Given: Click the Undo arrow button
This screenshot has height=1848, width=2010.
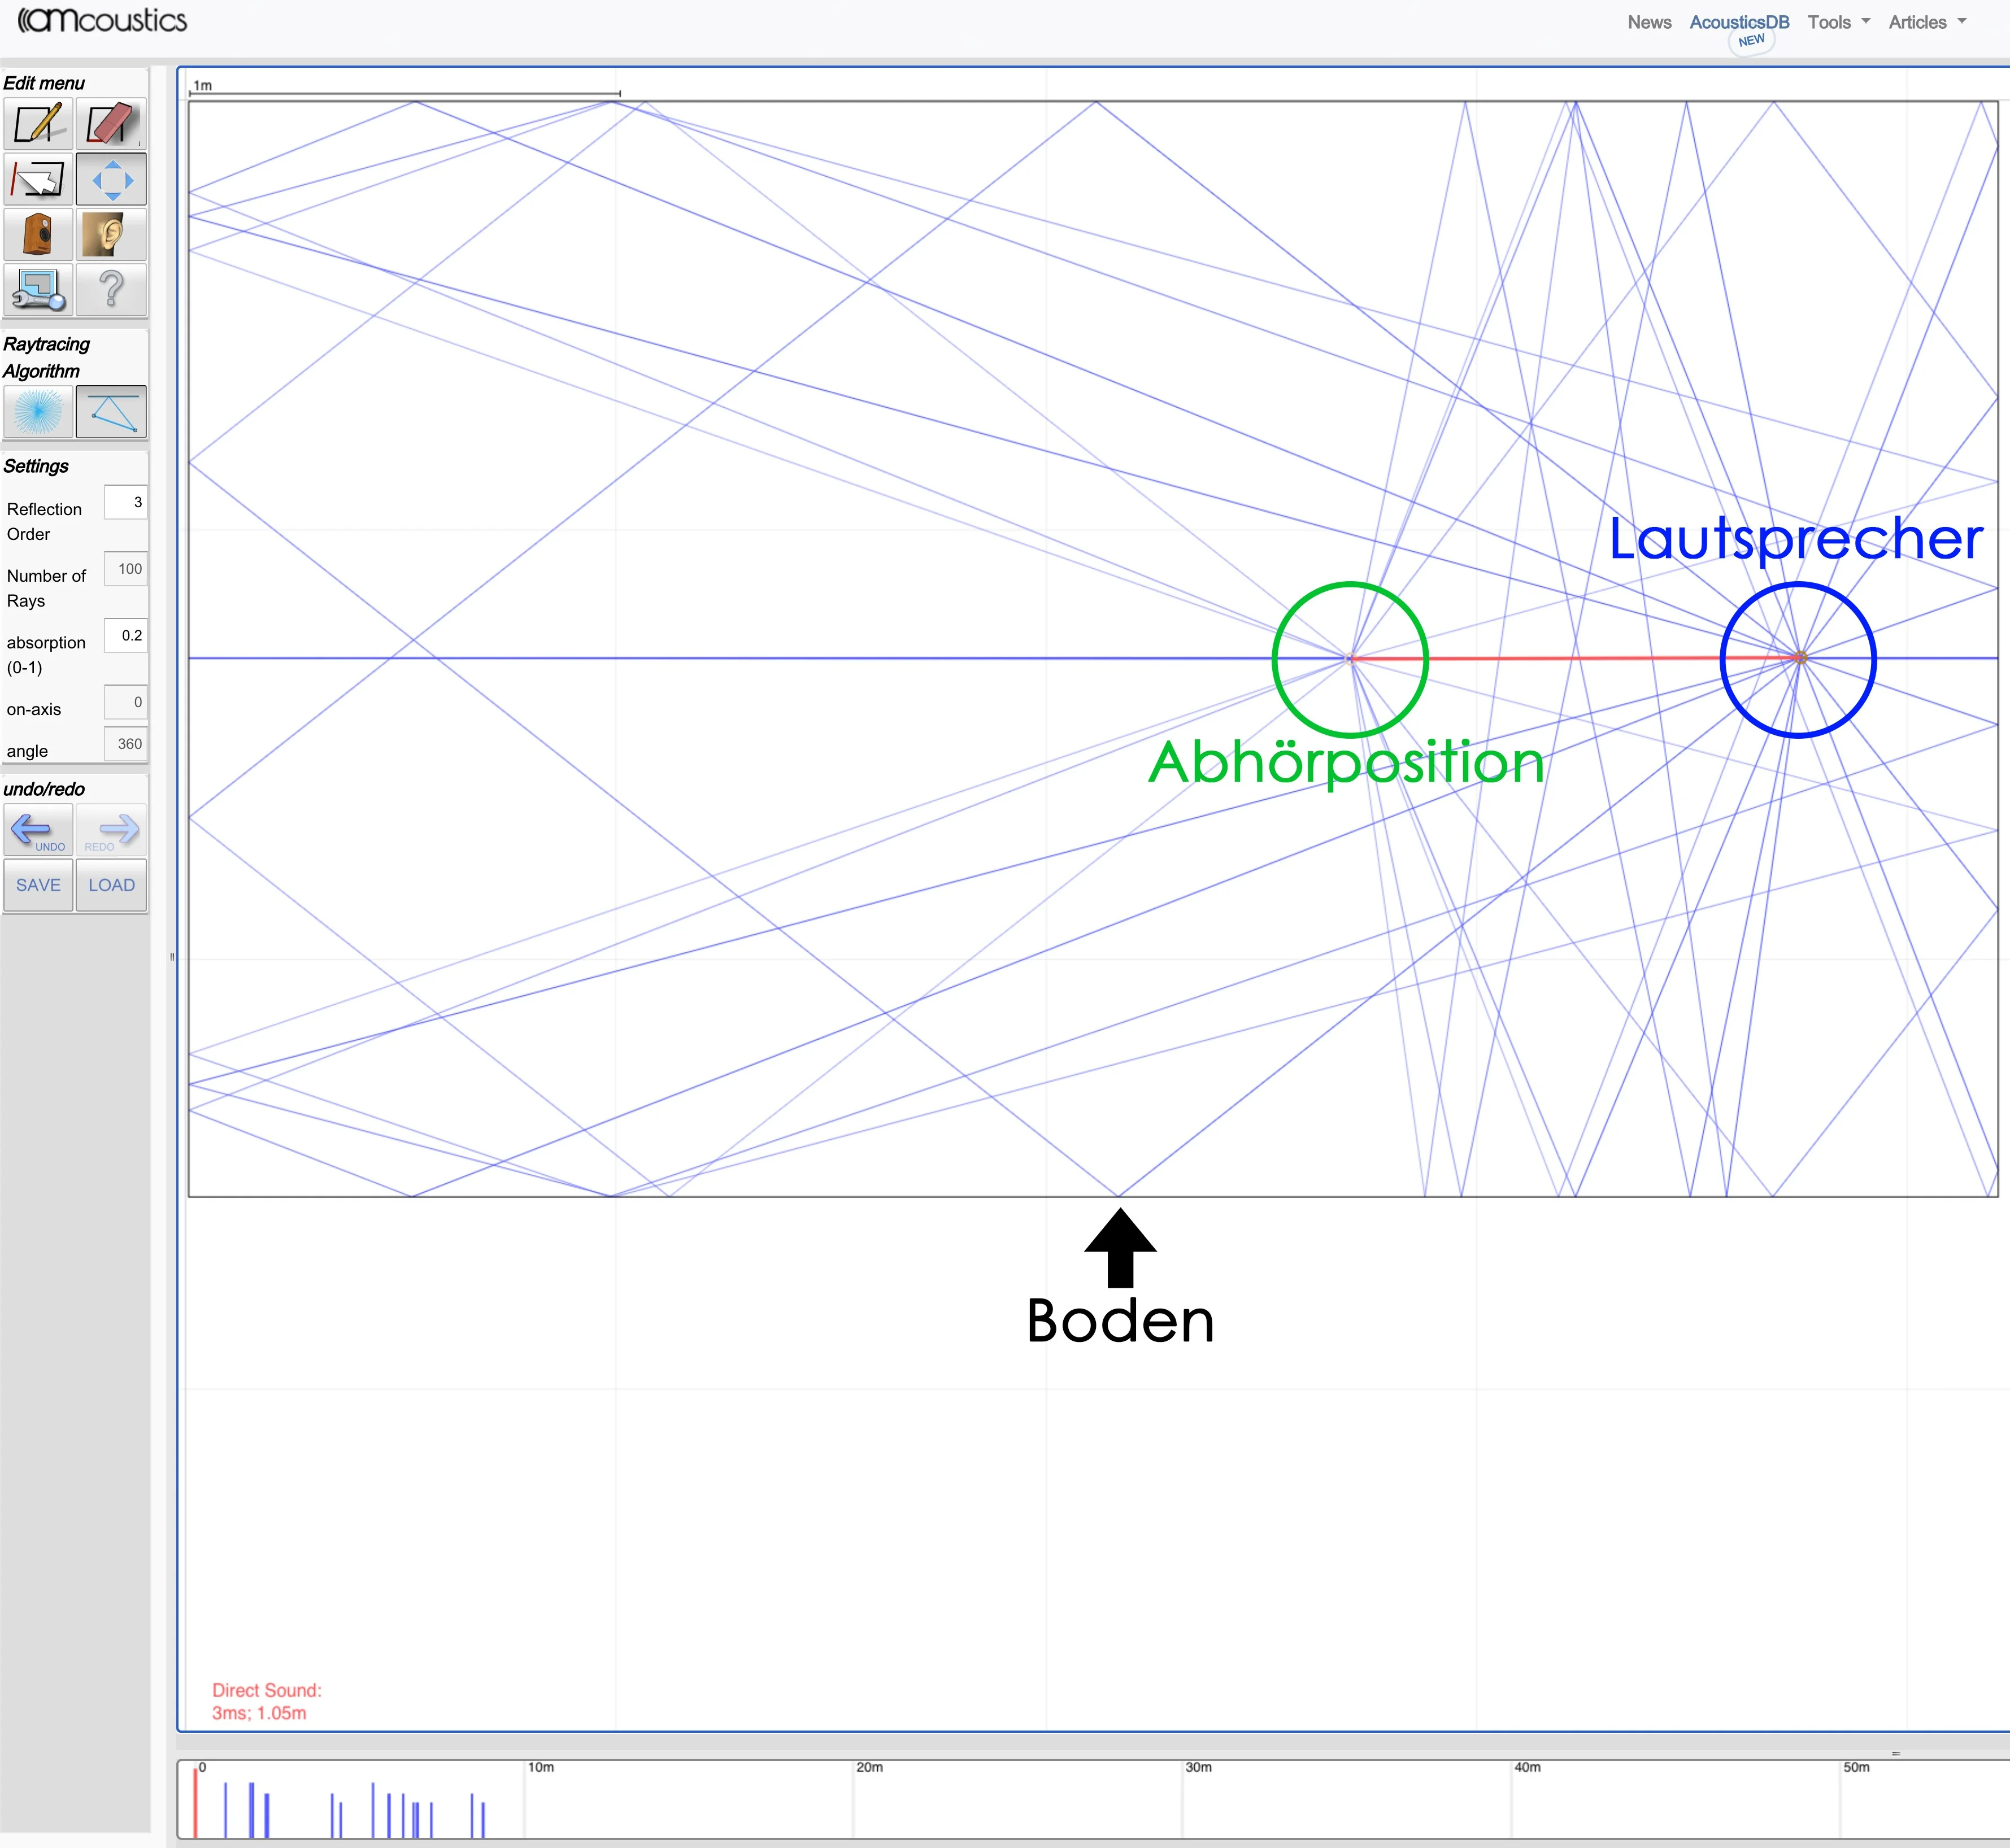Looking at the screenshot, I should click(38, 830).
